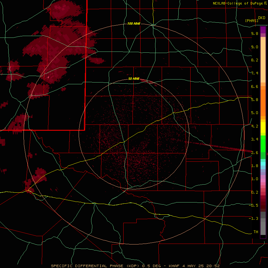Click the 7.4 scale label

tap(255, 73)
